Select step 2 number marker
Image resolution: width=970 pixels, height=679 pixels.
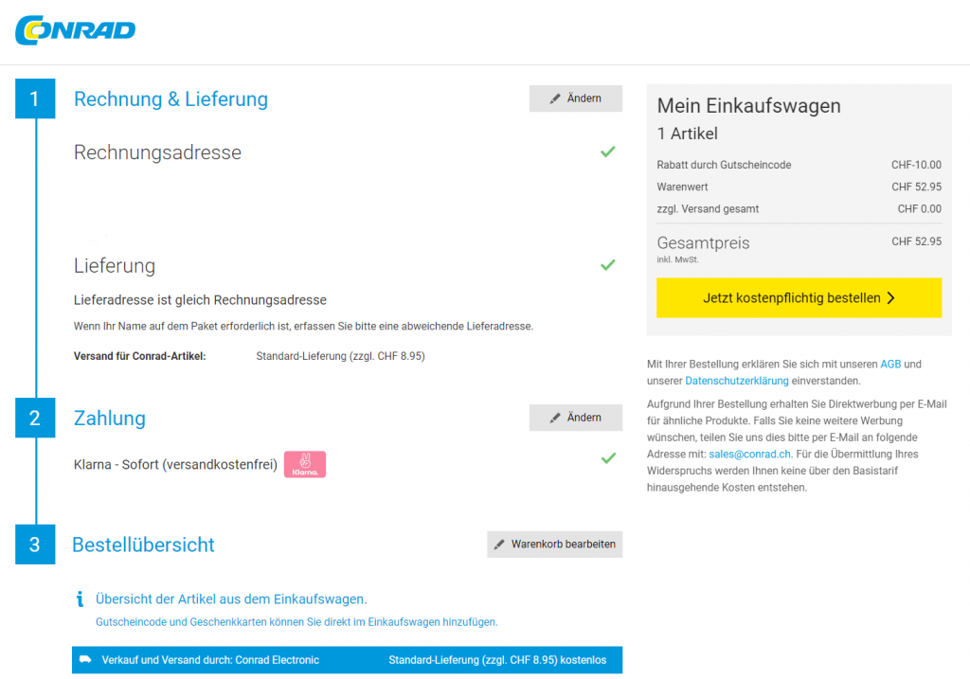[35, 418]
